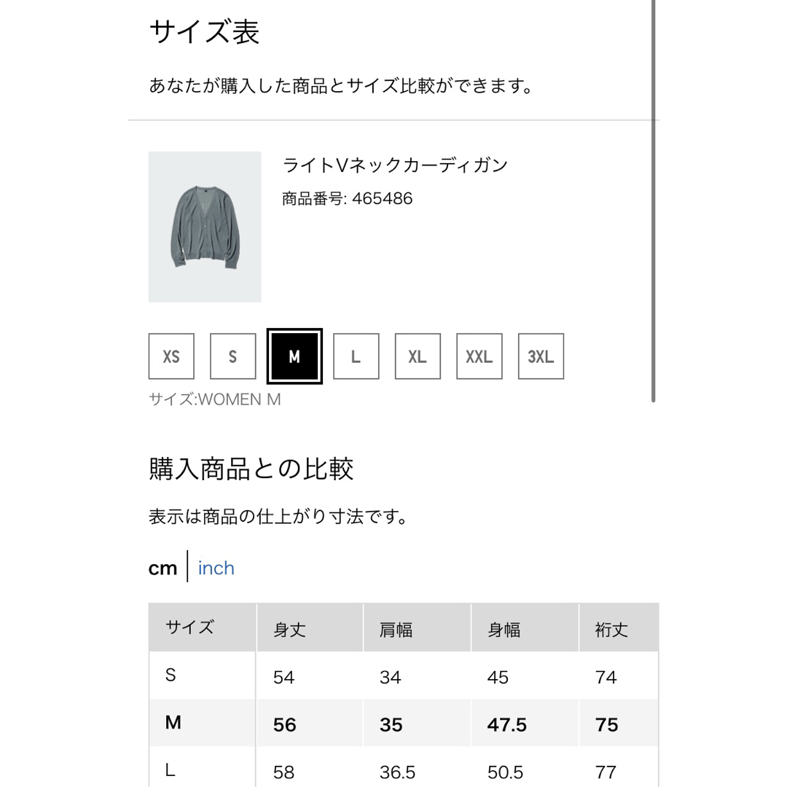Select the L row in size table
Image resolution: width=787 pixels, height=787 pixels.
point(404,768)
